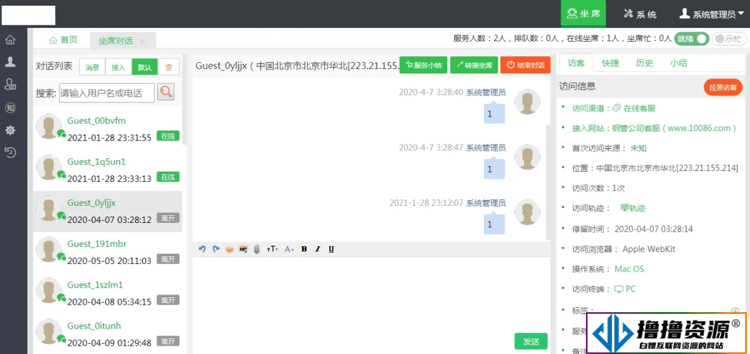
Task: Click the 离开 badge for Guest_191mbr
Action: pos(168,259)
